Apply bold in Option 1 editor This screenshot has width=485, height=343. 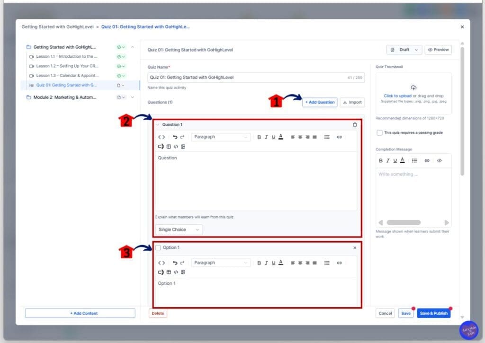click(259, 263)
